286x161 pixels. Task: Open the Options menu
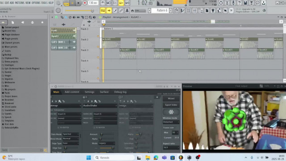36,3
